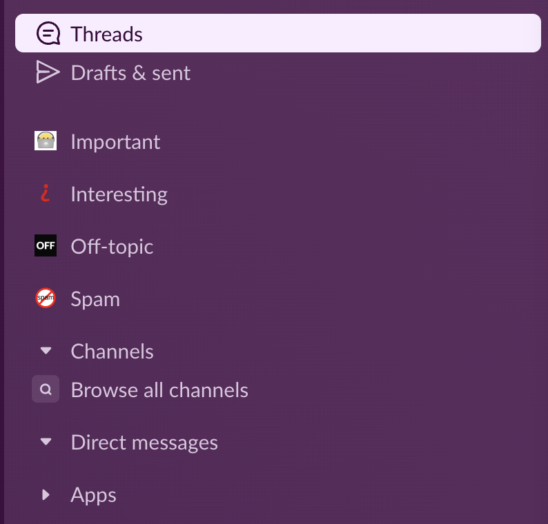Viewport: 548px width, 524px height.
Task: Click the Direct messages heading text
Action: pyautogui.click(x=144, y=443)
